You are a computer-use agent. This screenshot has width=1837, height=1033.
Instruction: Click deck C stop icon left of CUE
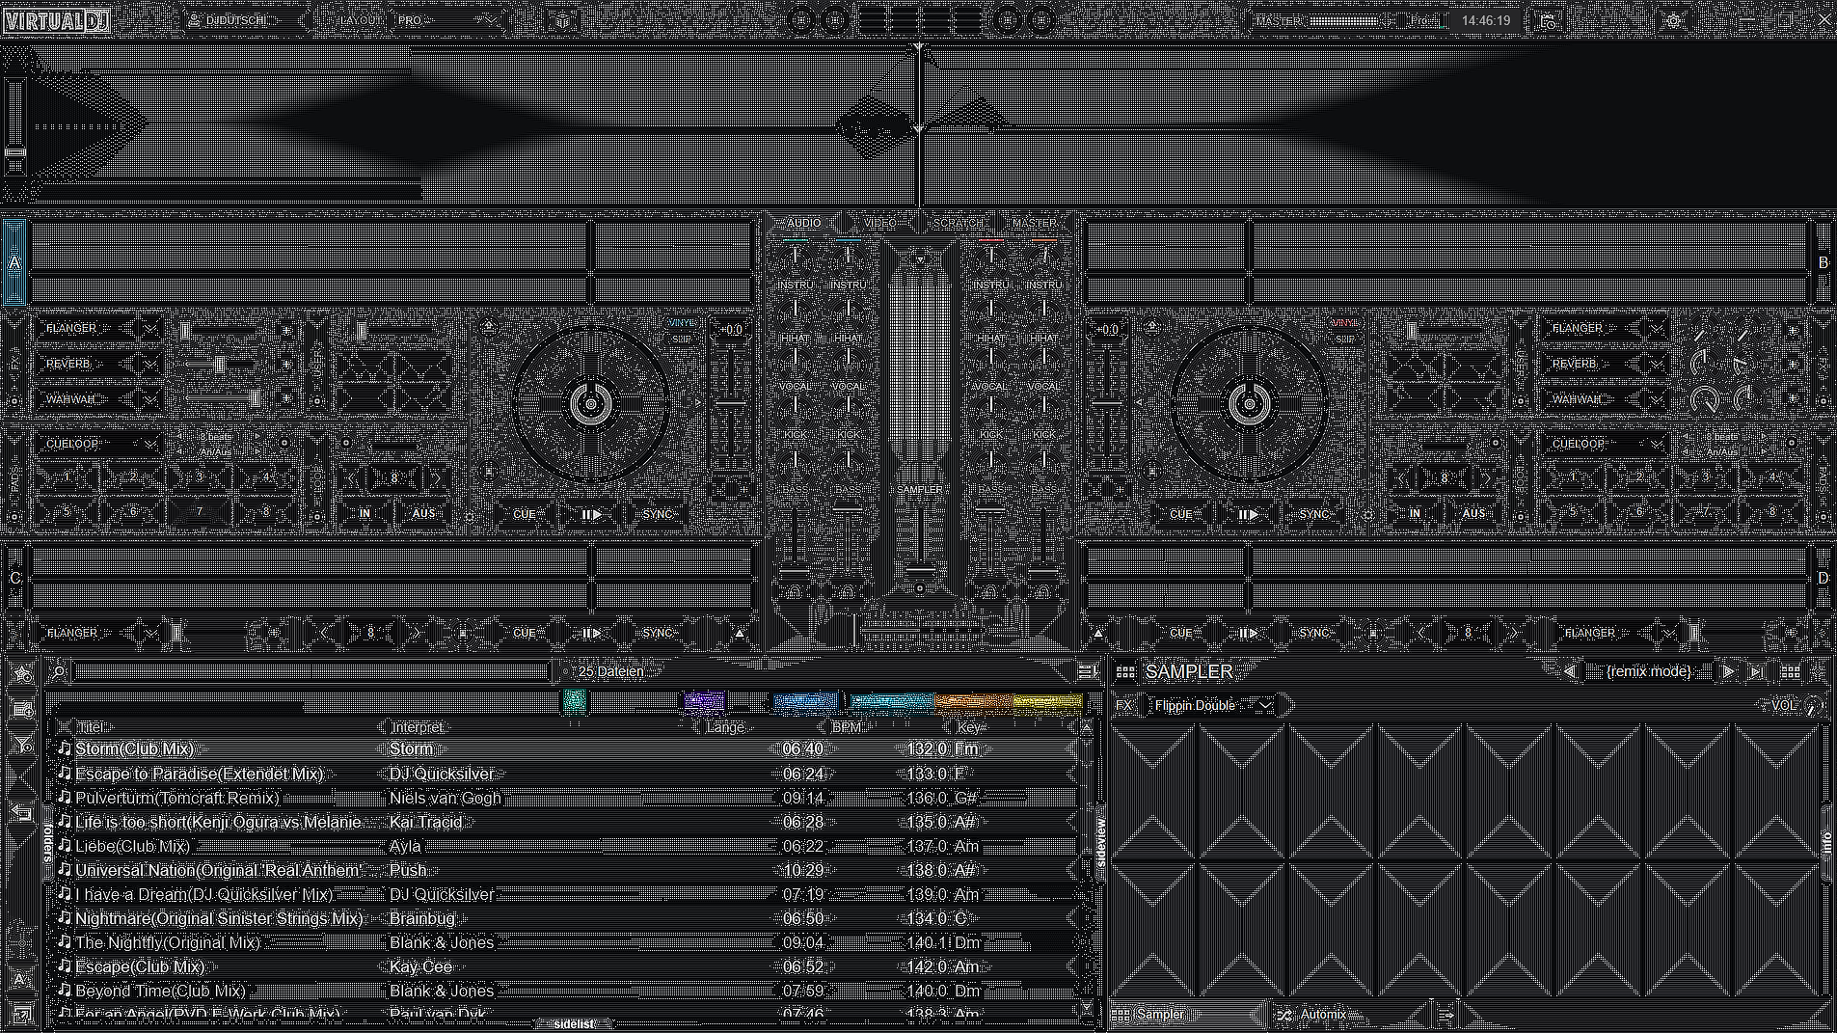463,634
